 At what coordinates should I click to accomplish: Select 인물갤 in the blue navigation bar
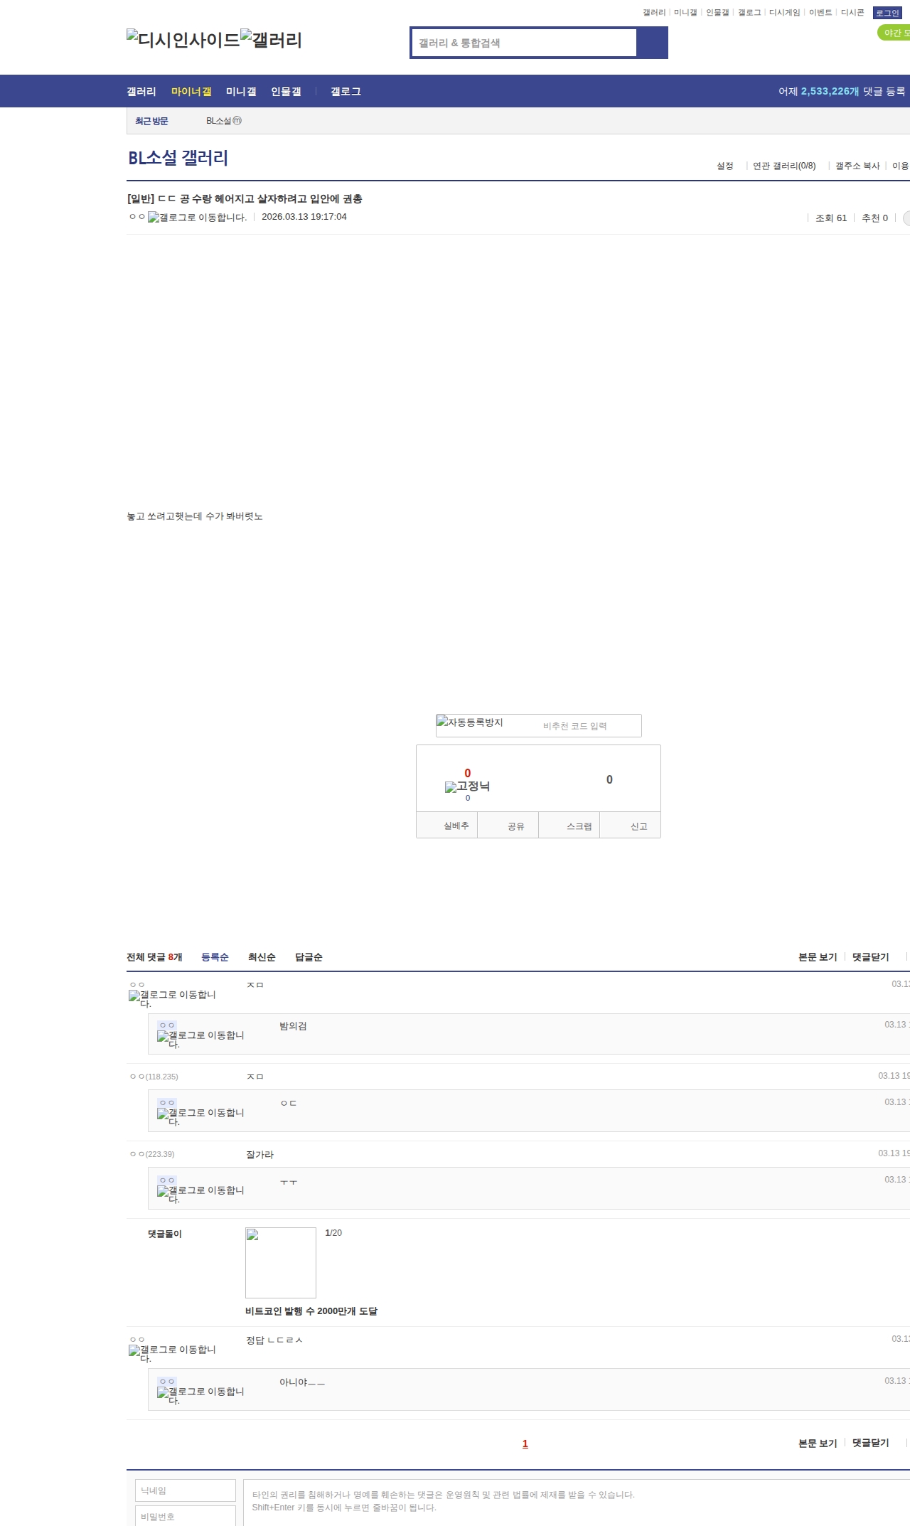[286, 91]
